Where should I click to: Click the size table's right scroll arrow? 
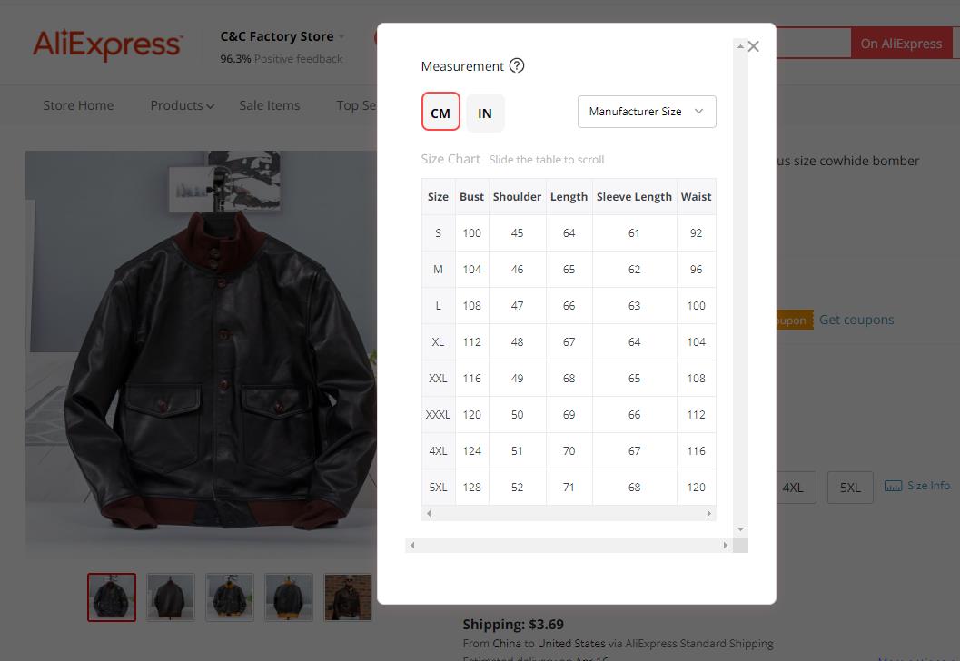(709, 514)
